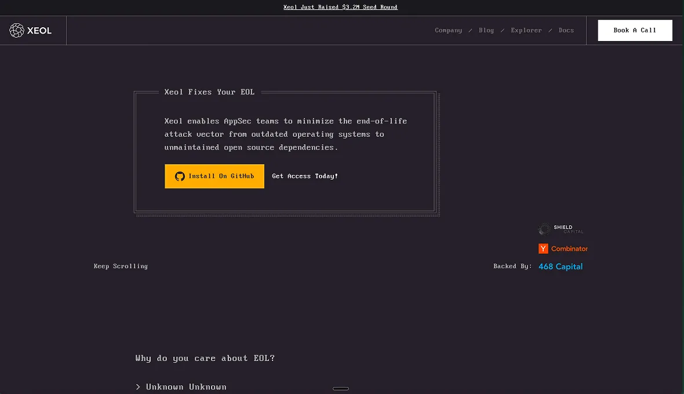The height and width of the screenshot is (394, 684).
Task: Click the Shield Capital logo
Action: 561,229
